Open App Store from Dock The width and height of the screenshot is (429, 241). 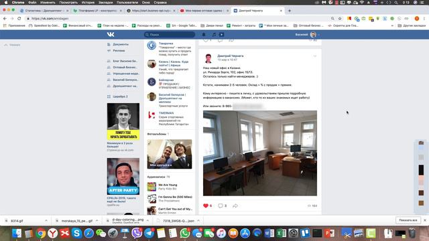coord(245,234)
